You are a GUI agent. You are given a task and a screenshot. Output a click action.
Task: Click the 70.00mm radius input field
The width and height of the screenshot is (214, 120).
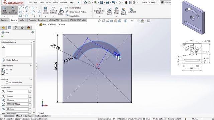[x=17, y=100]
